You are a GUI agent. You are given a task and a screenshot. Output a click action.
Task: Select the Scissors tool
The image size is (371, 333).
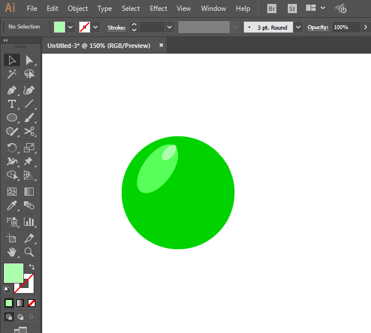pyautogui.click(x=29, y=132)
